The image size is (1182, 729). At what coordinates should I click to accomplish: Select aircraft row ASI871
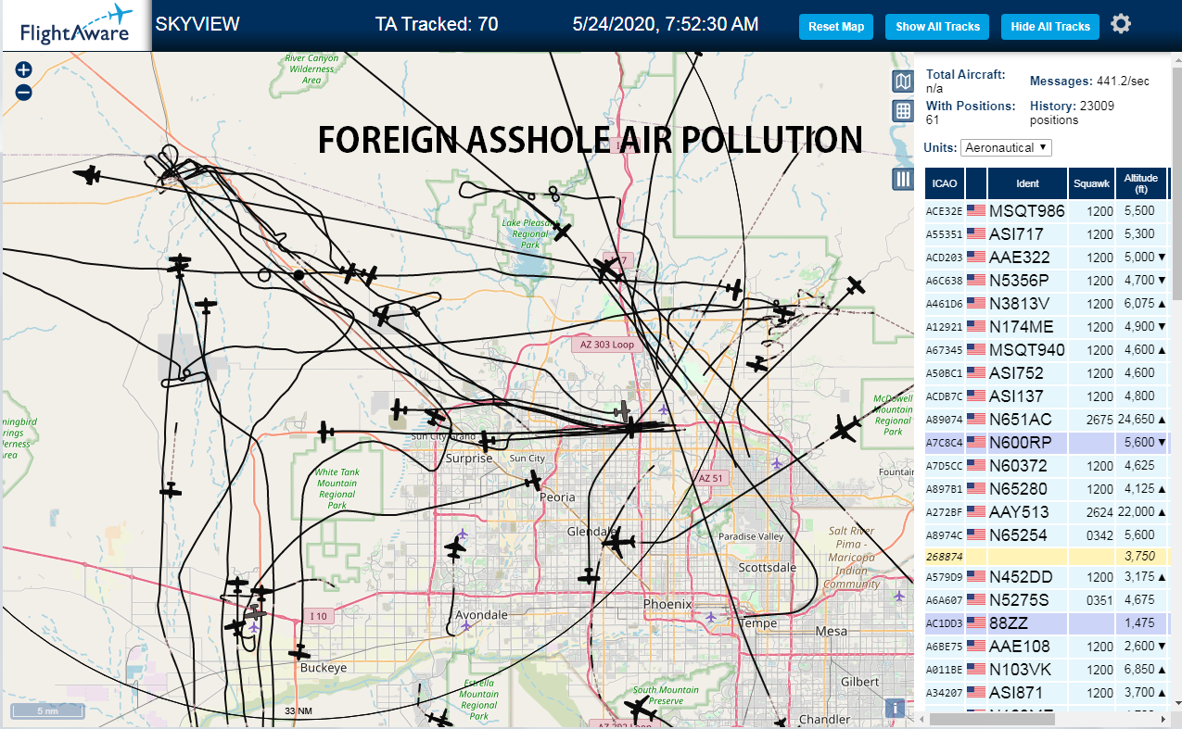(1048, 693)
